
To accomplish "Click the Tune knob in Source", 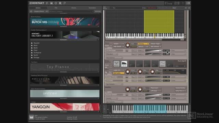I will [128, 45].
